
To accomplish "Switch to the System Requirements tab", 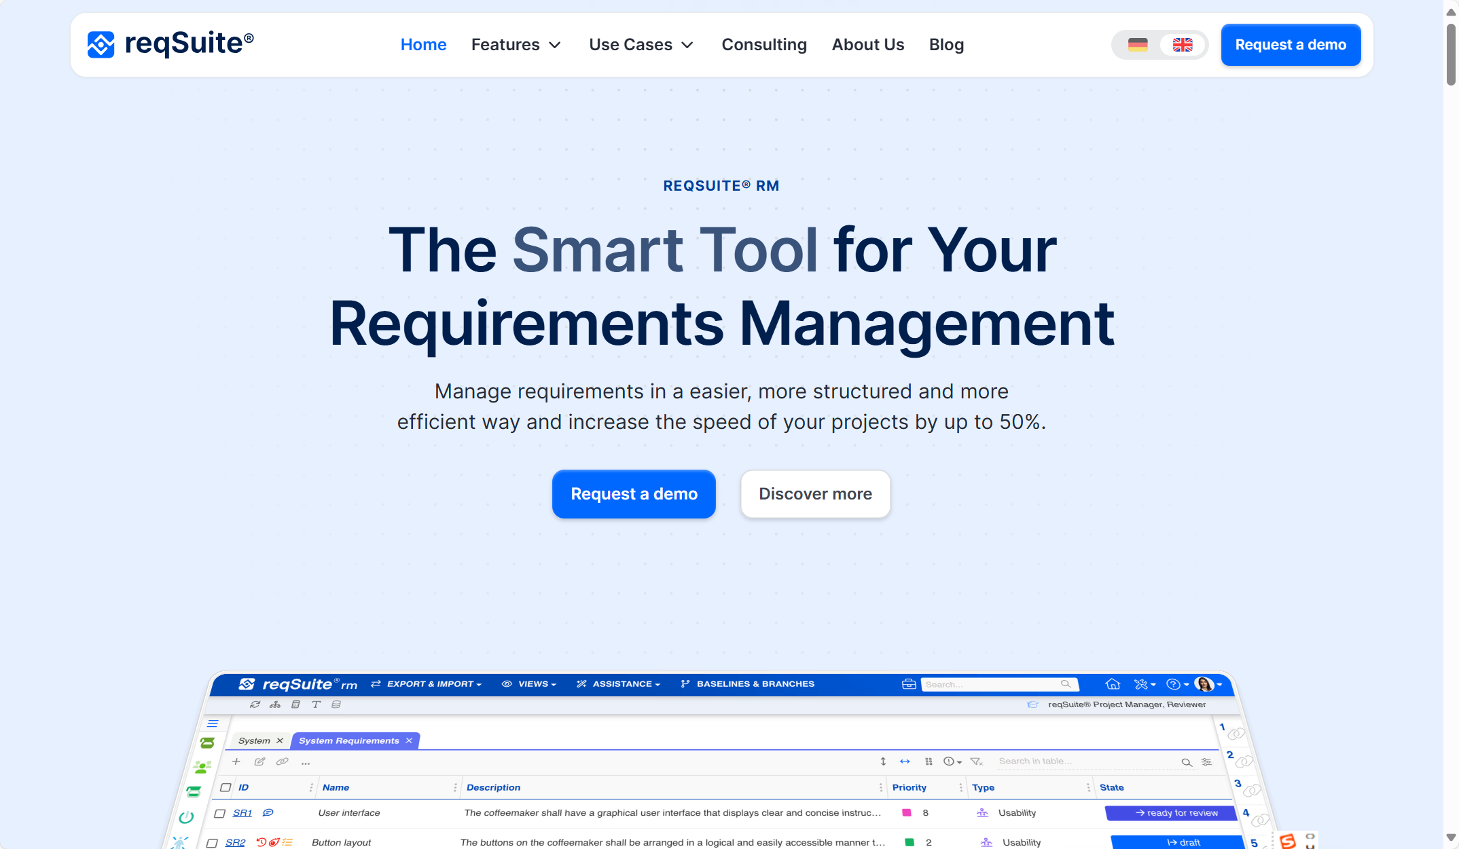I will pos(348,740).
